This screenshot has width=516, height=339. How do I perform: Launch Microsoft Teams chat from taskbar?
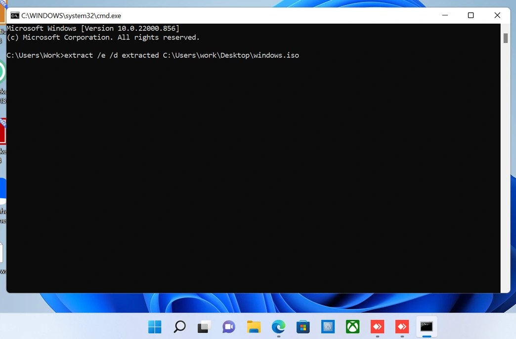click(x=228, y=327)
